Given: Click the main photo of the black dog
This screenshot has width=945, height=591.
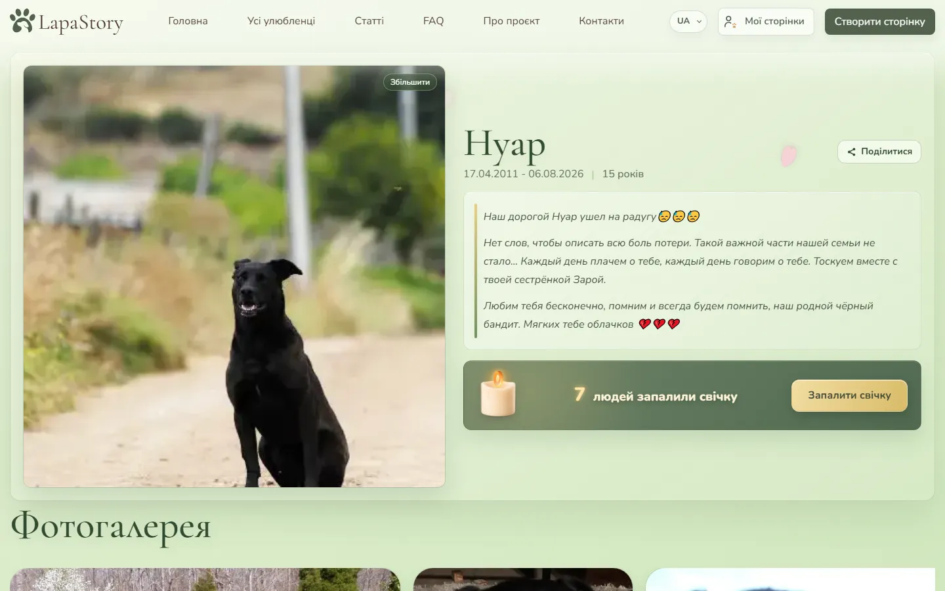Looking at the screenshot, I should coord(234,276).
